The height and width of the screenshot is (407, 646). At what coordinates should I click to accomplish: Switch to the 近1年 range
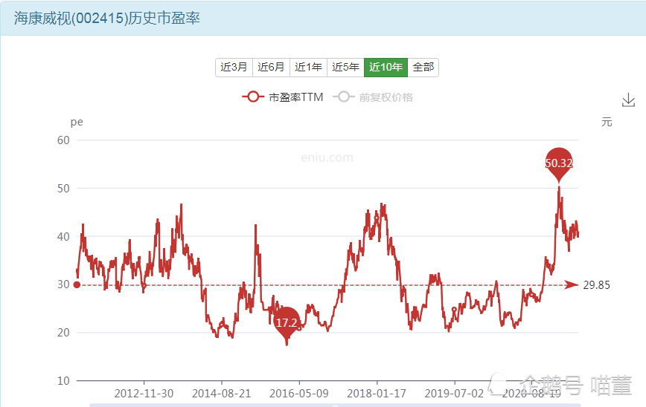click(308, 68)
